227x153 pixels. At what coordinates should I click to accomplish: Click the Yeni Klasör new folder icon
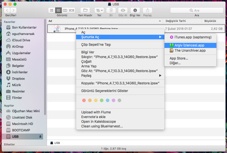tap(85, 10)
